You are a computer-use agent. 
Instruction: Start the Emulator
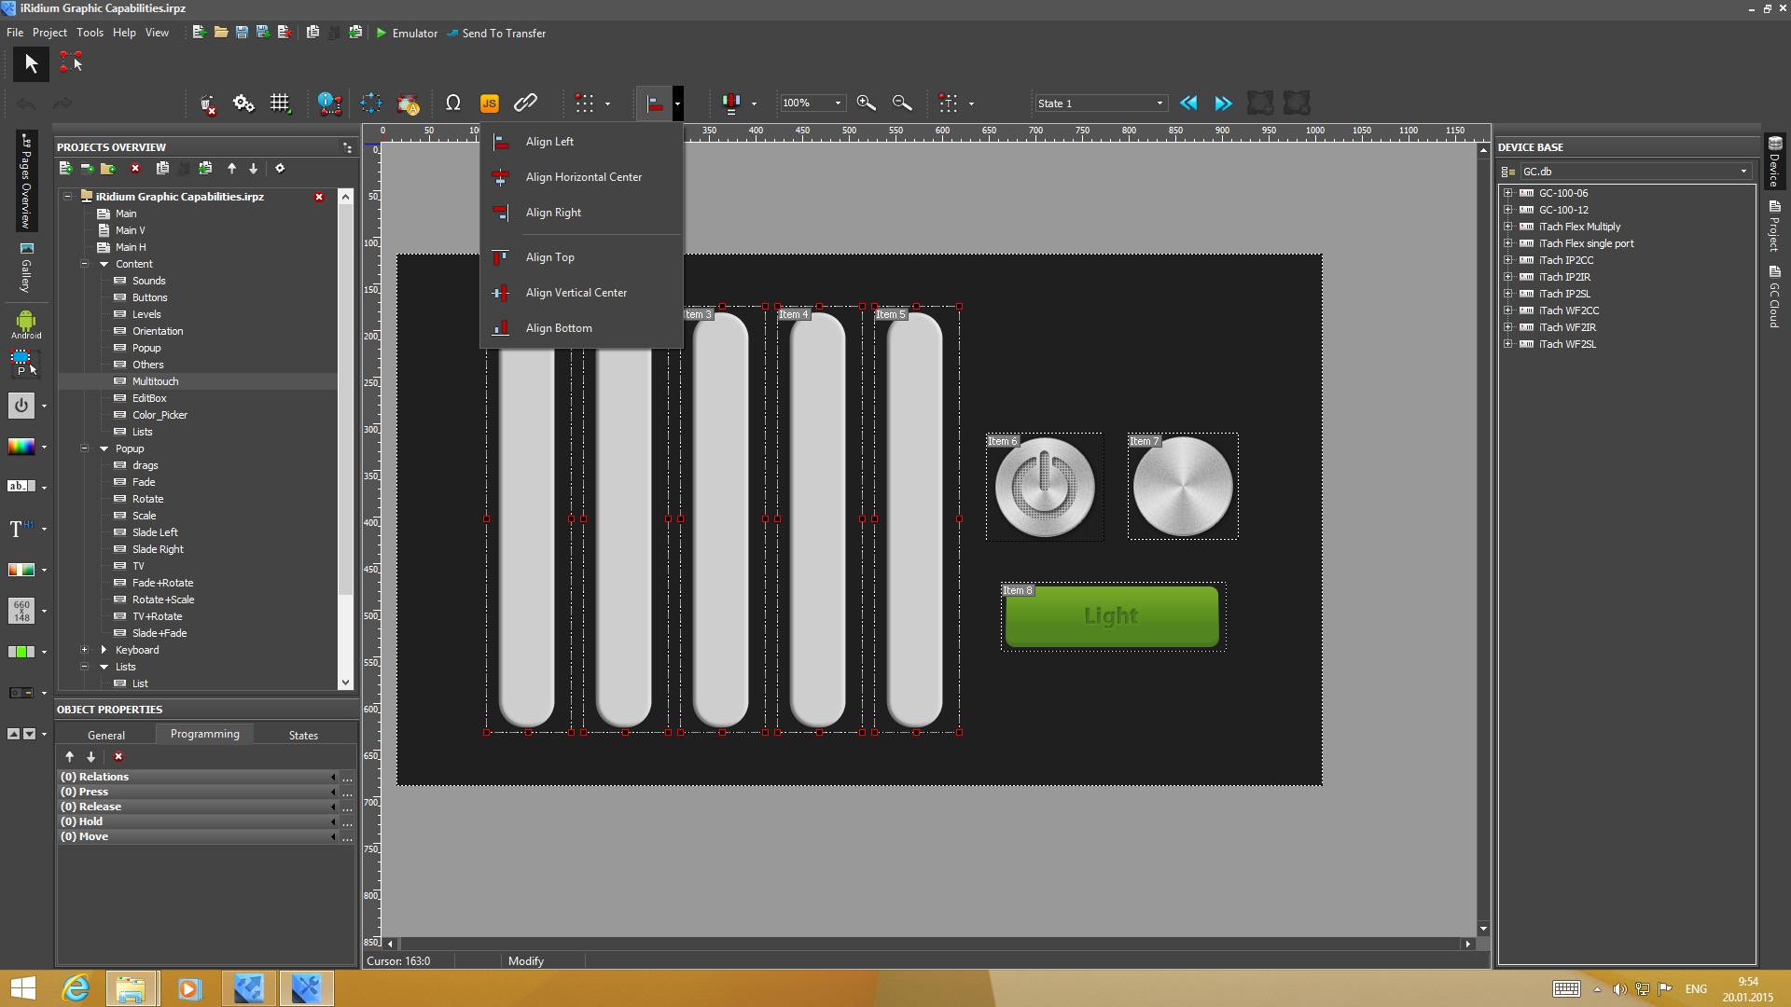pyautogui.click(x=407, y=33)
